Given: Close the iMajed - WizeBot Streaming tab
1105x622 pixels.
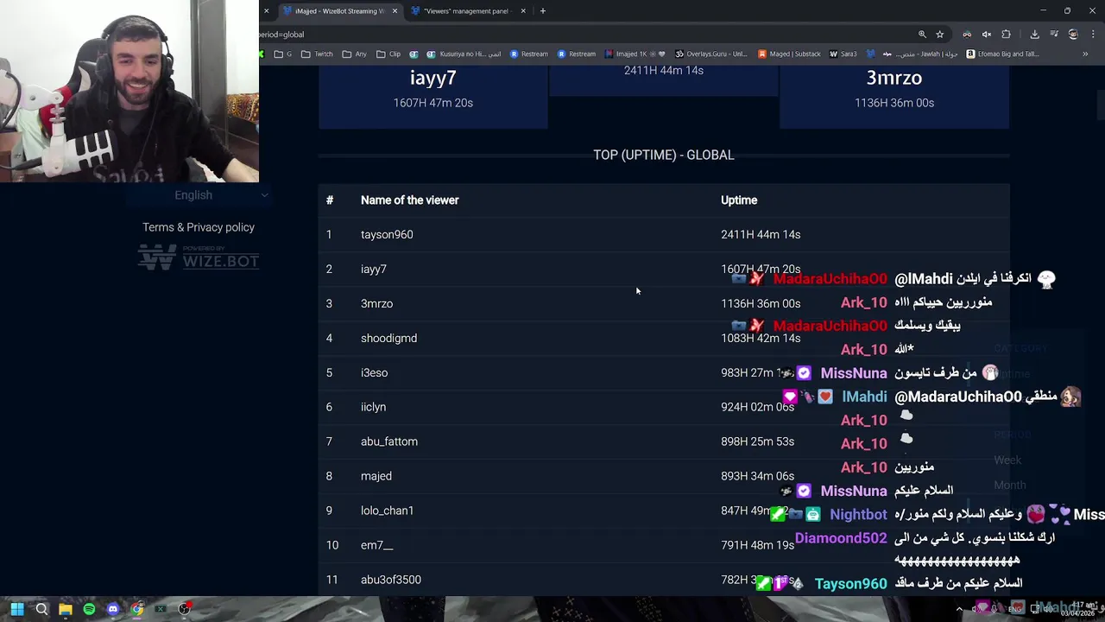Looking at the screenshot, I should 395,11.
